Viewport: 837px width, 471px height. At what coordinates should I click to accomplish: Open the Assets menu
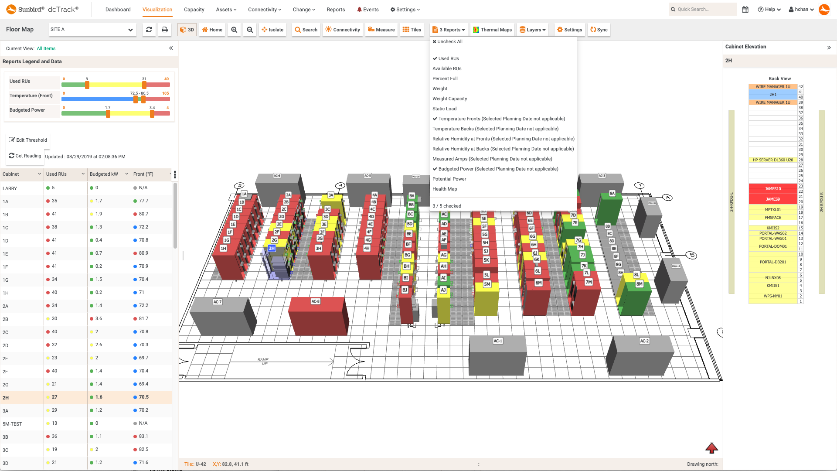click(x=226, y=9)
